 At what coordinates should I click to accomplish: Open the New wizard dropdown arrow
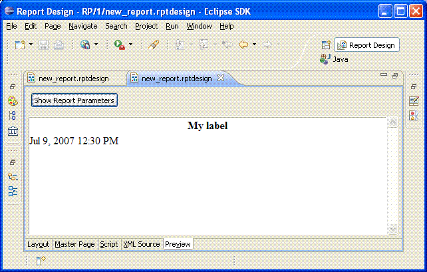pos(31,44)
